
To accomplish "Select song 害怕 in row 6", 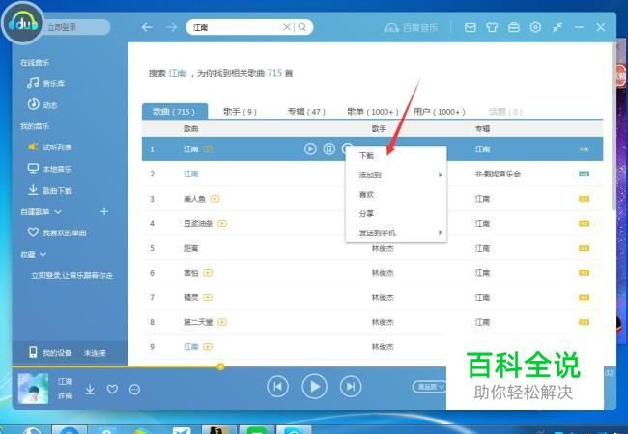I will click(191, 273).
